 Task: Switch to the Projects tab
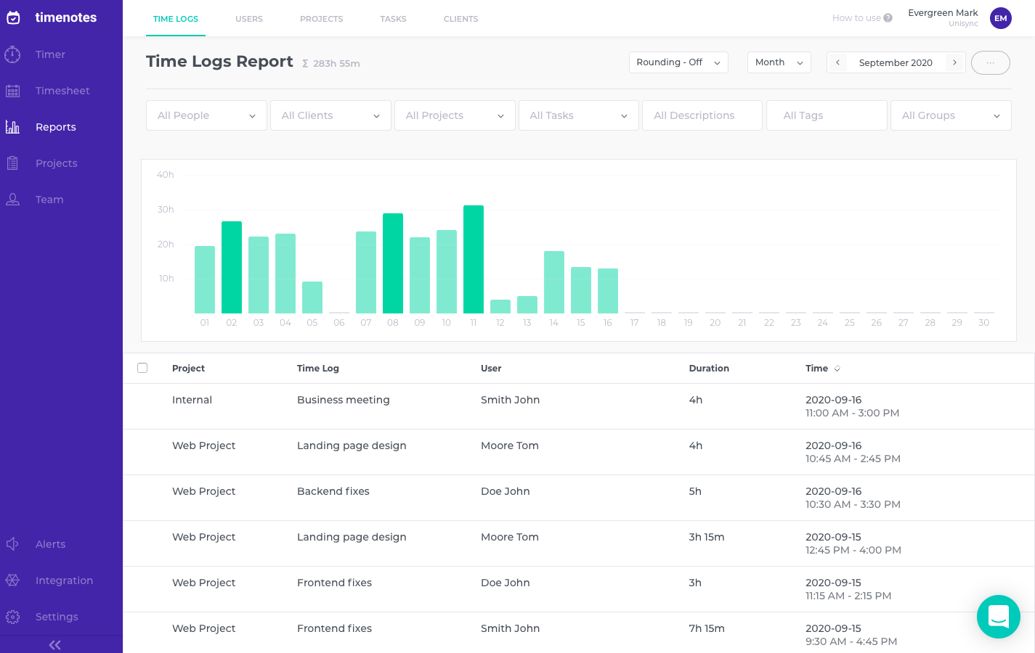click(x=321, y=19)
